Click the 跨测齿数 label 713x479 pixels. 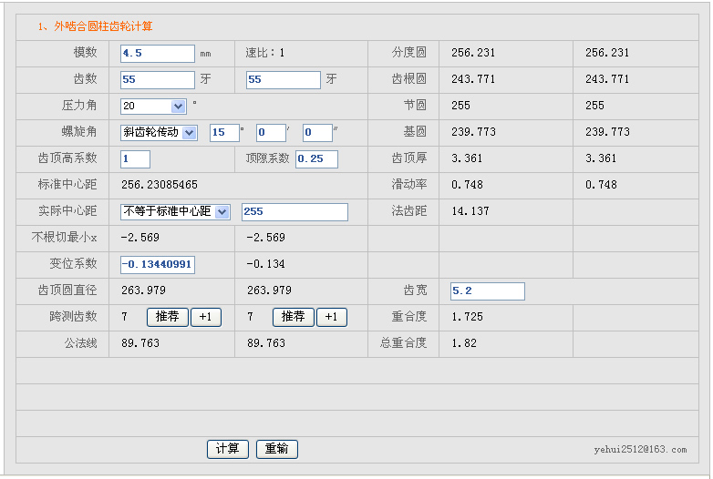click(73, 317)
